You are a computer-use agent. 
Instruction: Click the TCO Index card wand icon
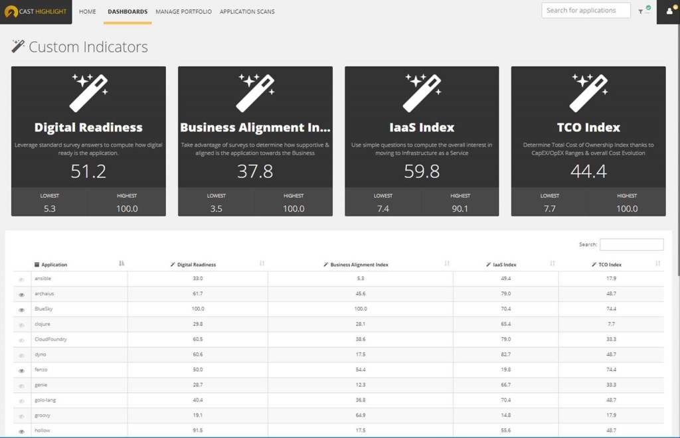click(588, 93)
